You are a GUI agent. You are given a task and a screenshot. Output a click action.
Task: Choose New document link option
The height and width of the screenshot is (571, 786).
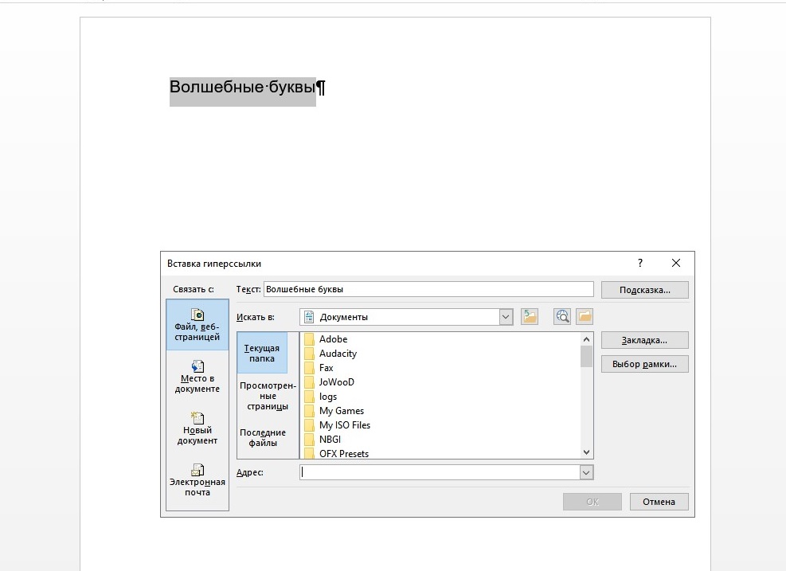[x=197, y=428]
